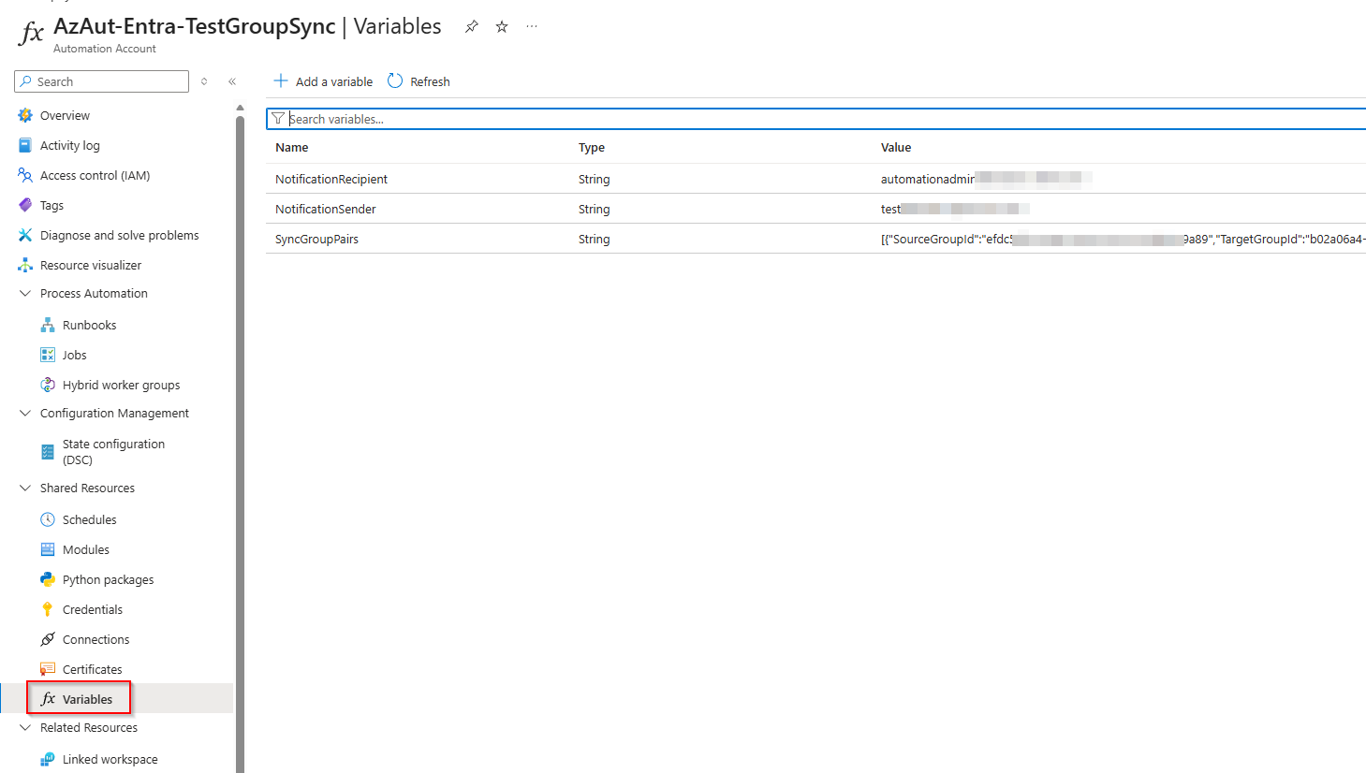Select Connections in the sidebar
Image resolution: width=1366 pixels, height=773 pixels.
[x=95, y=639]
